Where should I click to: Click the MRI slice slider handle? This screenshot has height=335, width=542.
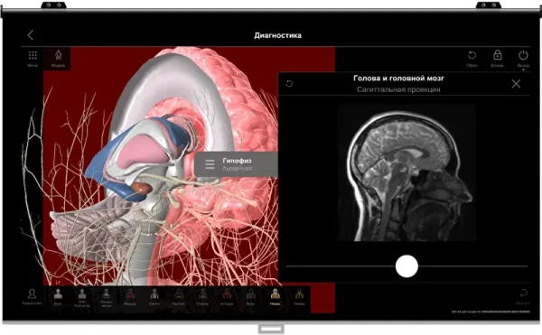click(406, 266)
